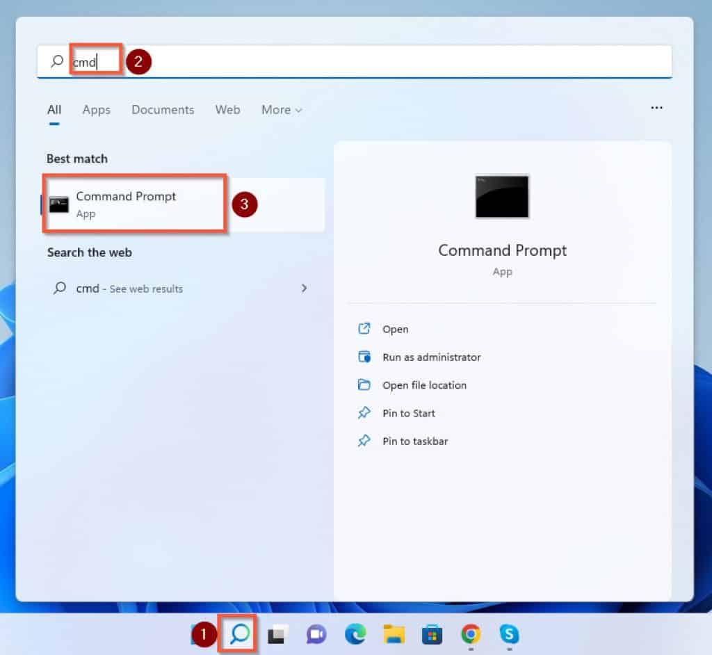Screen dimensions: 712x655
Task: Click the large Command Prompt preview icon
Action: click(502, 196)
